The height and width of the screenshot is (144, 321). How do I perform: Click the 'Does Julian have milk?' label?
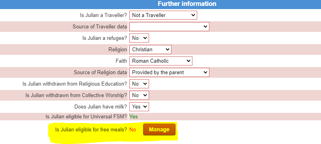coord(101,107)
